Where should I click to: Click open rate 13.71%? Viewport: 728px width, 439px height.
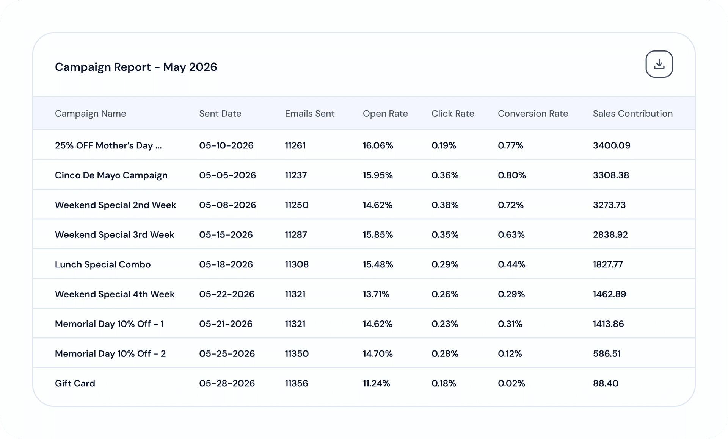point(376,294)
